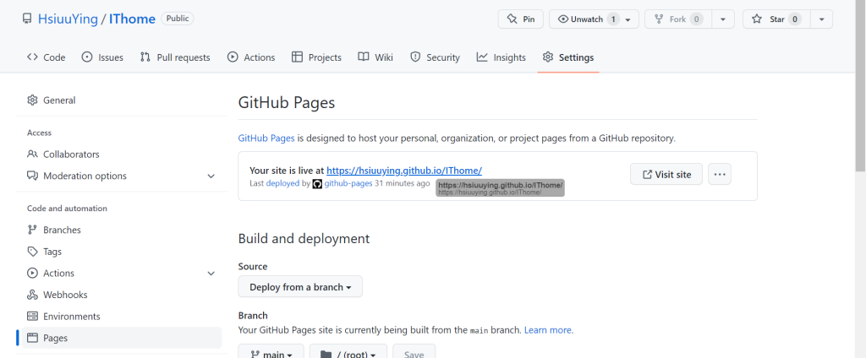Open the Fork options dropdown arrow
The width and height of the screenshot is (866, 358).
pos(723,19)
